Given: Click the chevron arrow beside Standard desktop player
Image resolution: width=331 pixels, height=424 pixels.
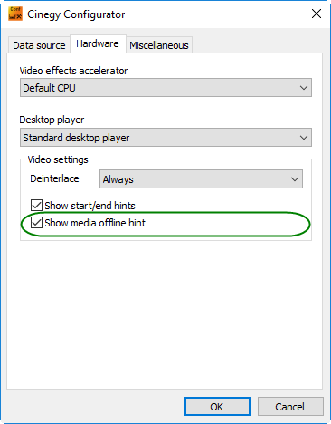Looking at the screenshot, I should pos(304,138).
